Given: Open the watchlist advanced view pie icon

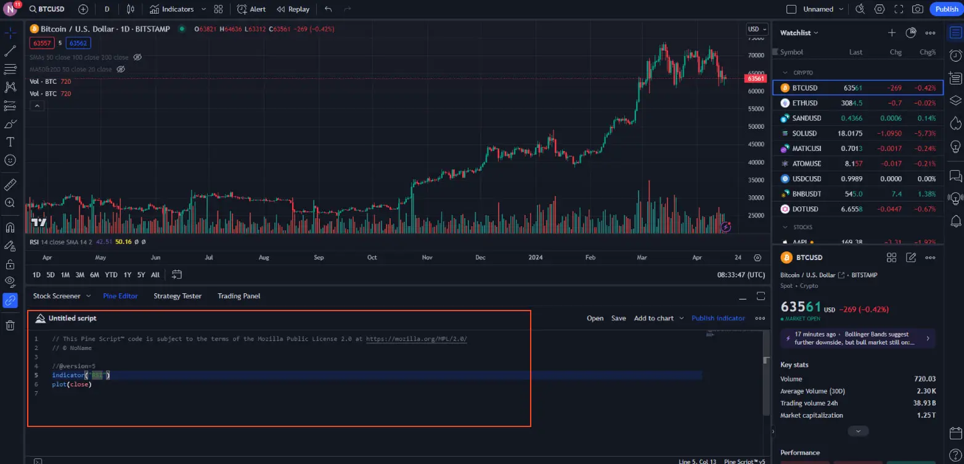Looking at the screenshot, I should pos(911,33).
